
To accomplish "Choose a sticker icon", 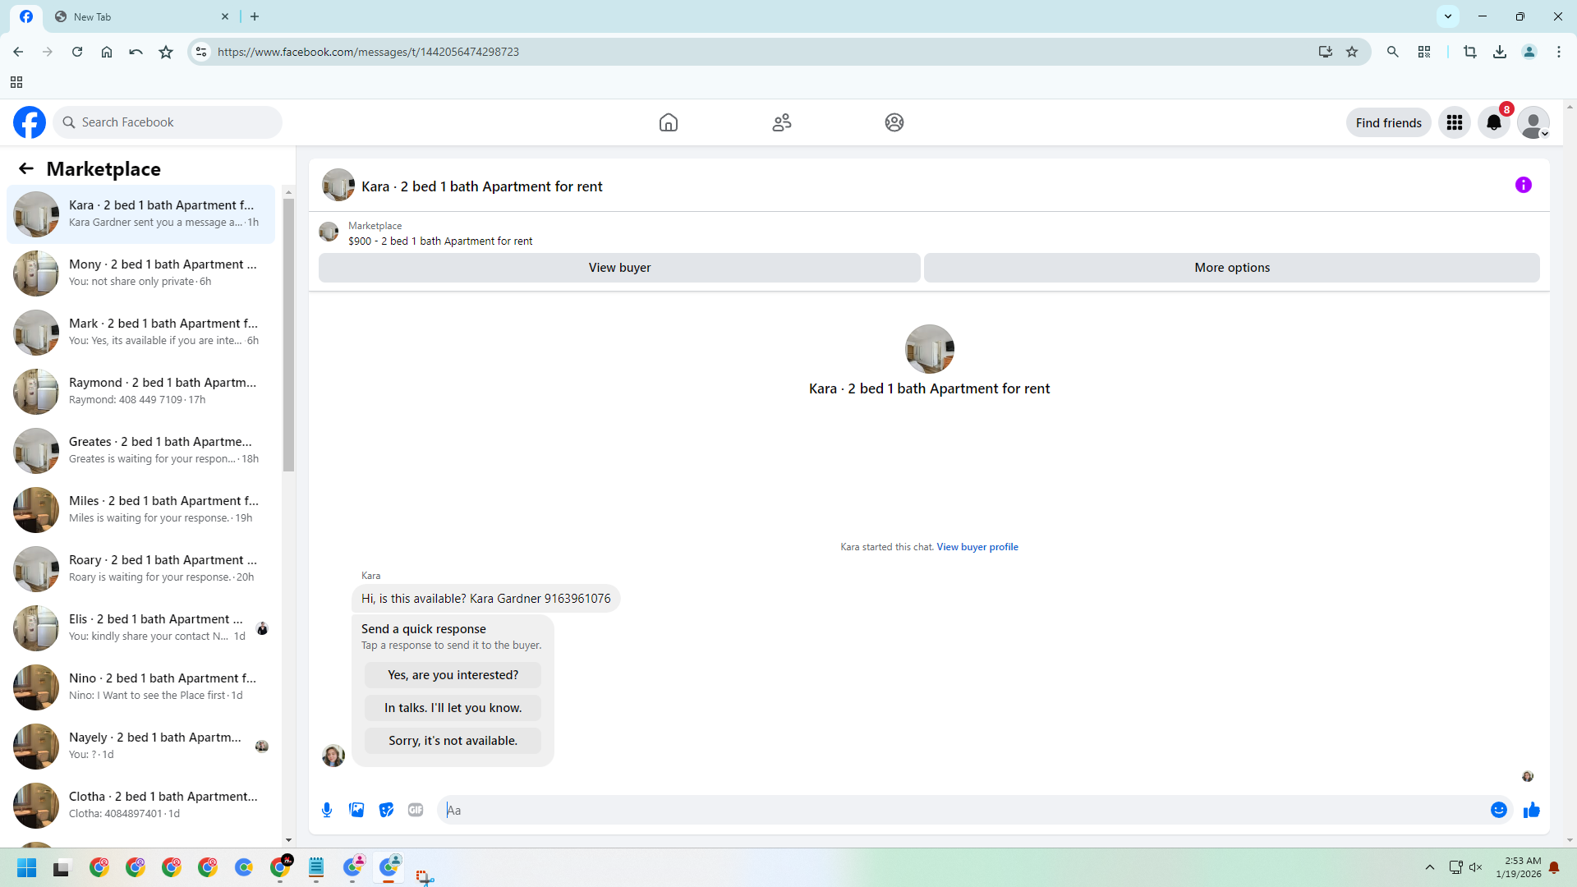I will click(x=386, y=810).
